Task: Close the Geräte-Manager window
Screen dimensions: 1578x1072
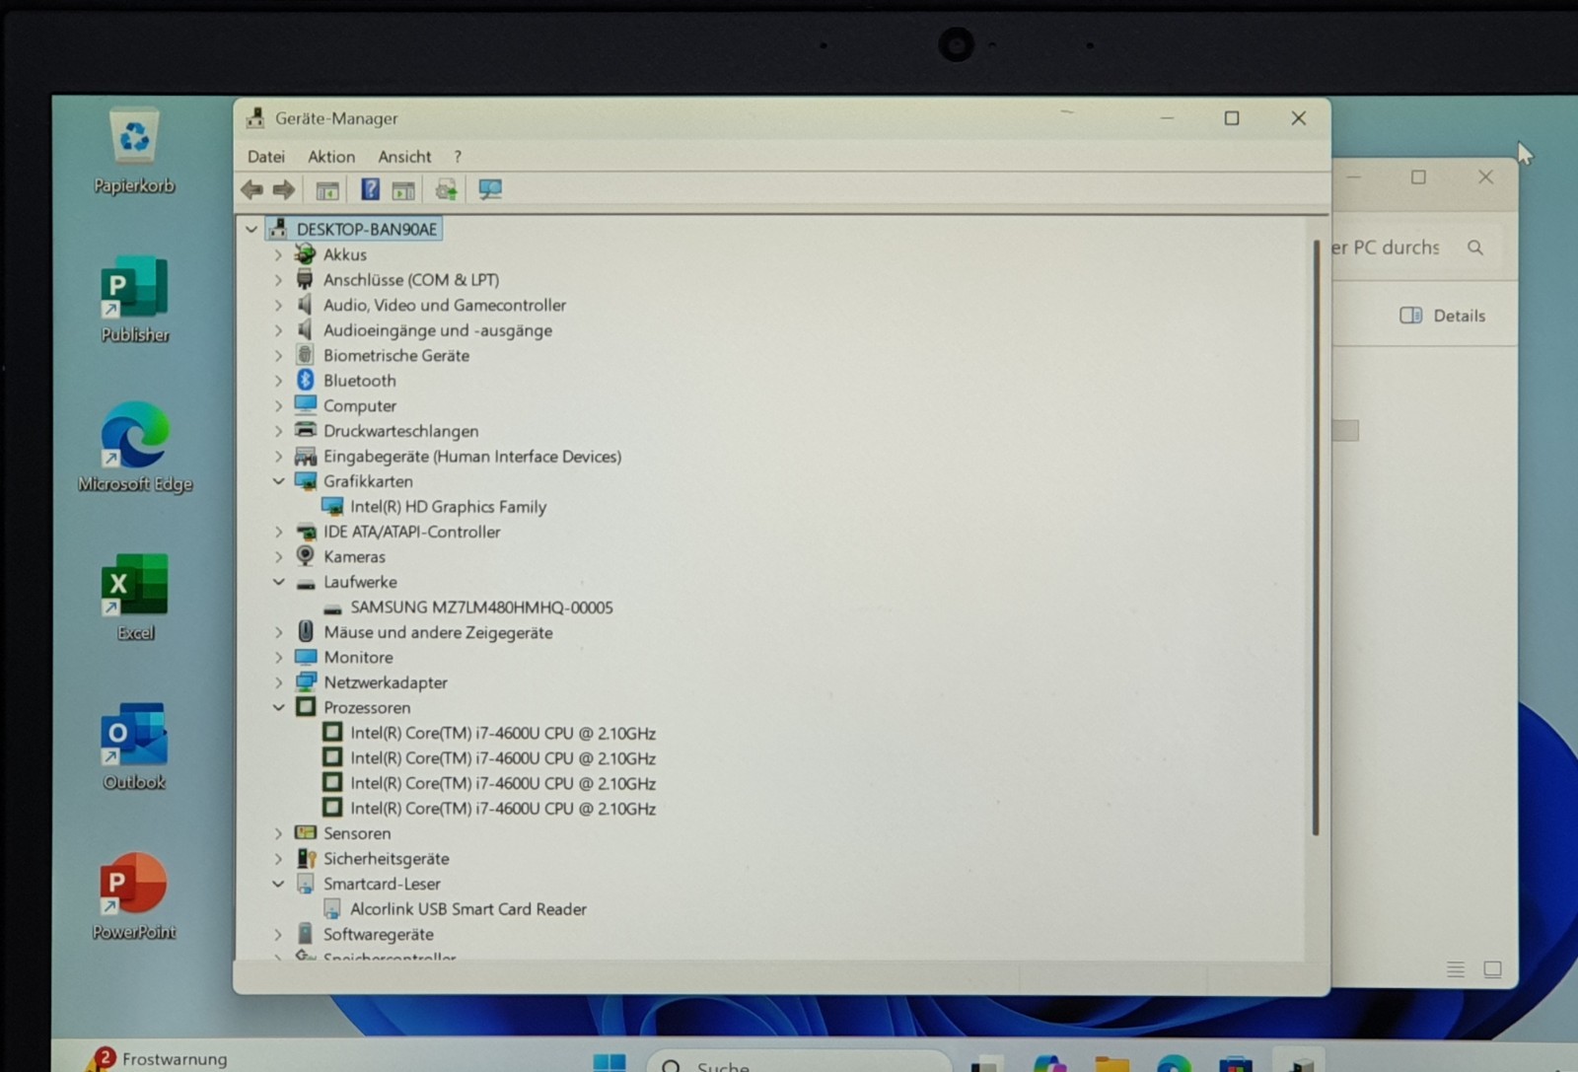Action: [1299, 118]
